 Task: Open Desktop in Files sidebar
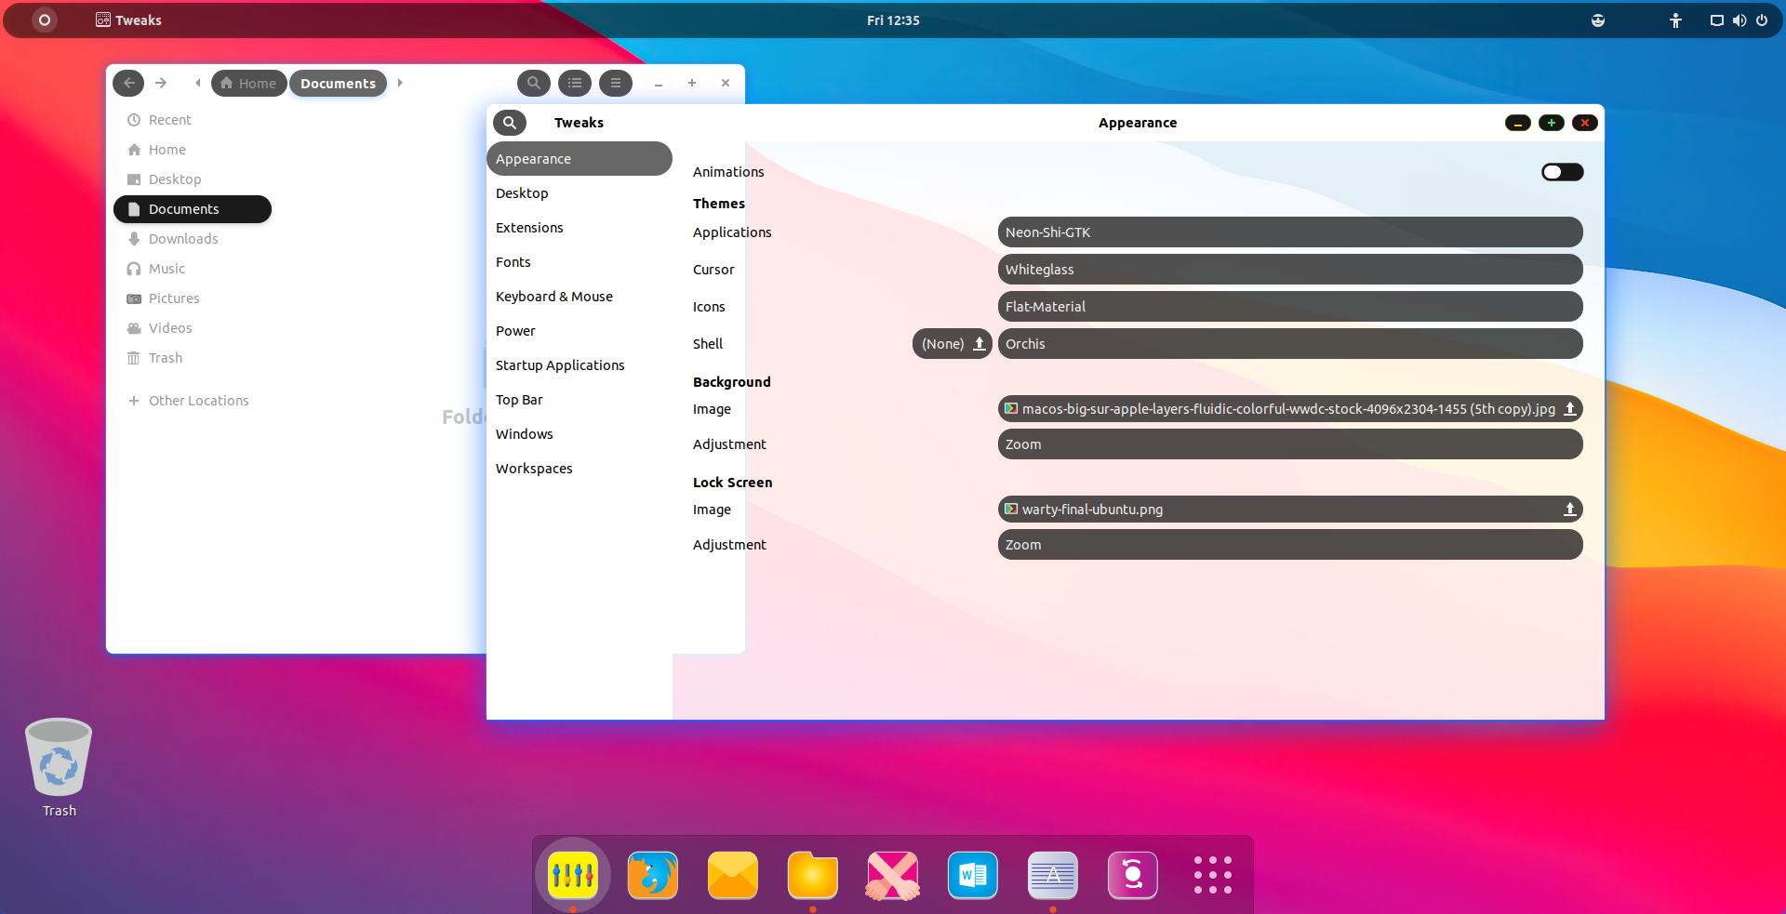point(193,179)
